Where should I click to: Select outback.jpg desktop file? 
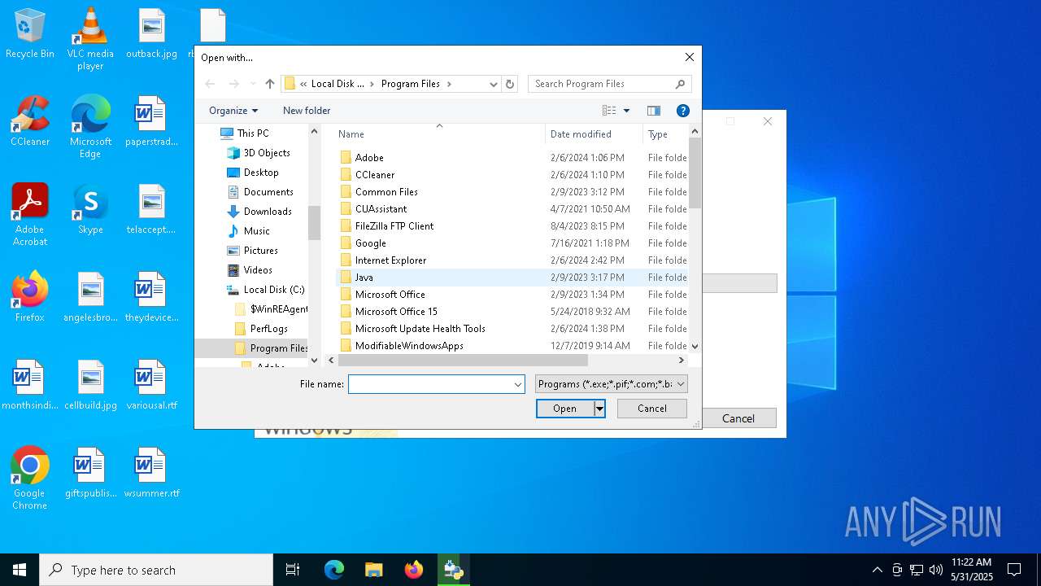(151, 34)
